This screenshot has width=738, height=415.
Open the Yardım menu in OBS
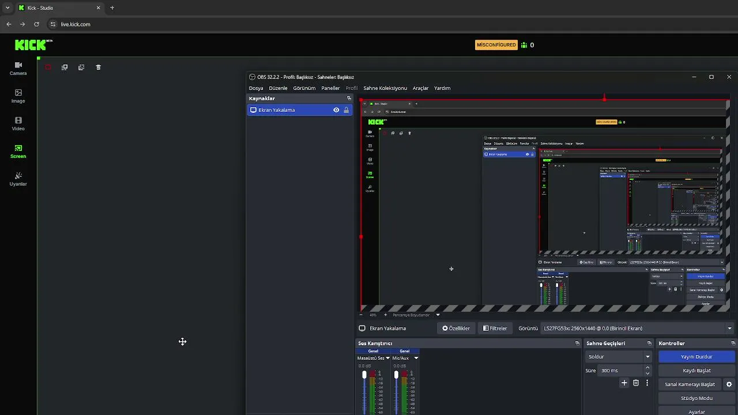pos(442,88)
